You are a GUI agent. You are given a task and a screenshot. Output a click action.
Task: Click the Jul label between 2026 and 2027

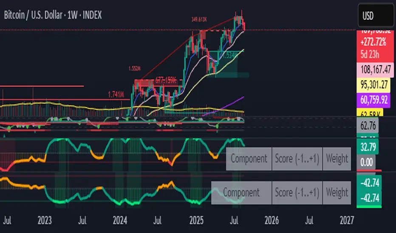309,220
